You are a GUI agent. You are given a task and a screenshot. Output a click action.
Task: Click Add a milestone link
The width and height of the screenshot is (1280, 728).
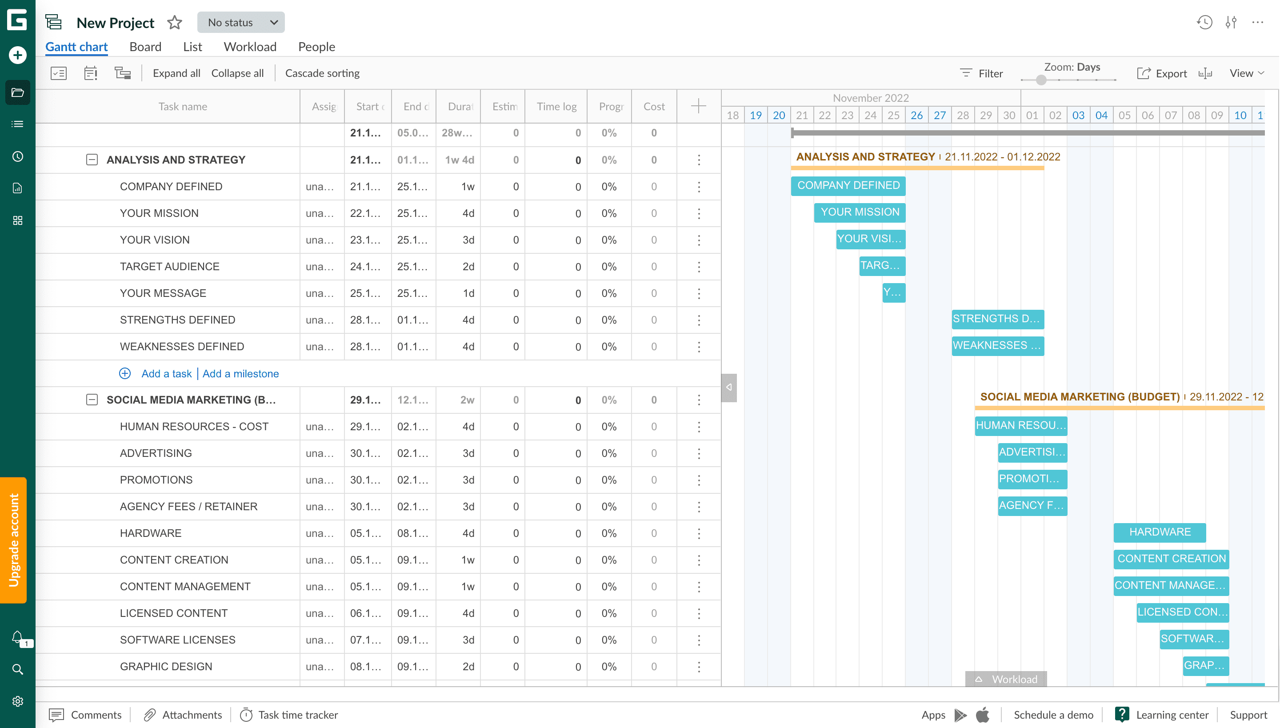(240, 374)
